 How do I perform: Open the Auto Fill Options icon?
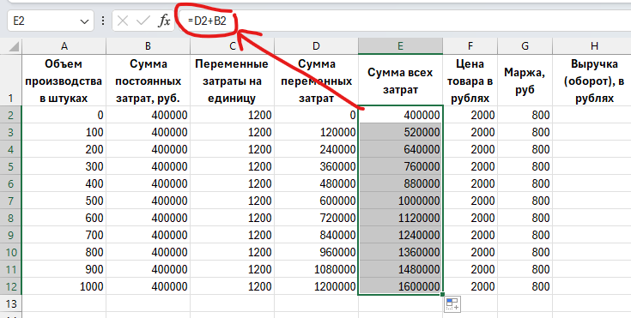(452, 304)
